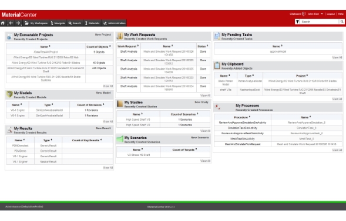This screenshot has height=221, width=346.
Task: Open the My Workspace menu
Action: [36, 23]
